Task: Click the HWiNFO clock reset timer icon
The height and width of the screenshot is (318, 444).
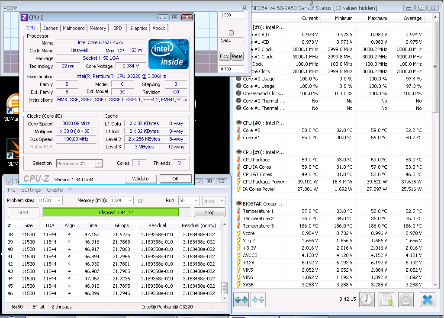Action: point(367,299)
